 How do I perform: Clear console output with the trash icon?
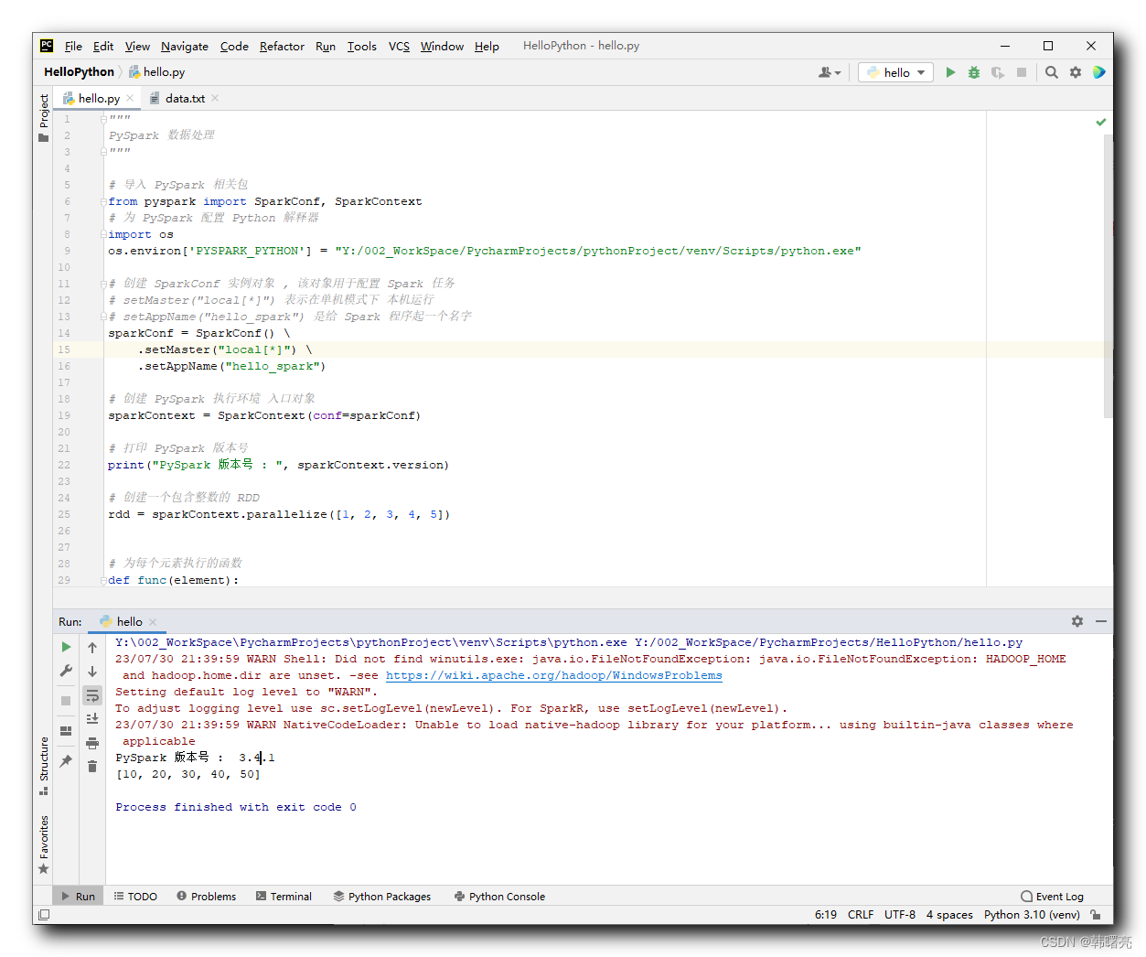tap(92, 767)
